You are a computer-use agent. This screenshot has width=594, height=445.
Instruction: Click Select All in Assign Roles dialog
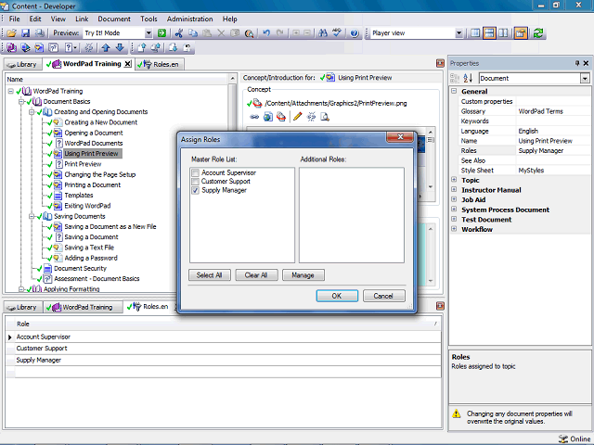[x=209, y=275]
